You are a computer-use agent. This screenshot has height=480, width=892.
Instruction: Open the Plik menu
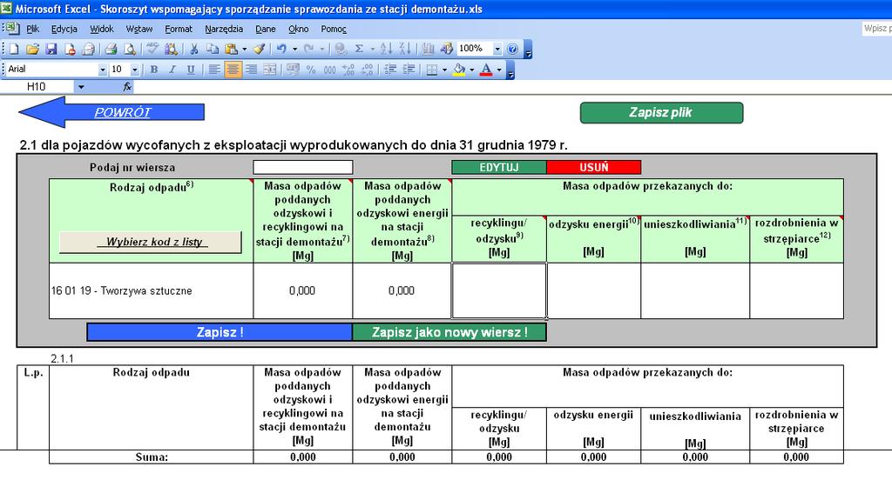pos(32,29)
